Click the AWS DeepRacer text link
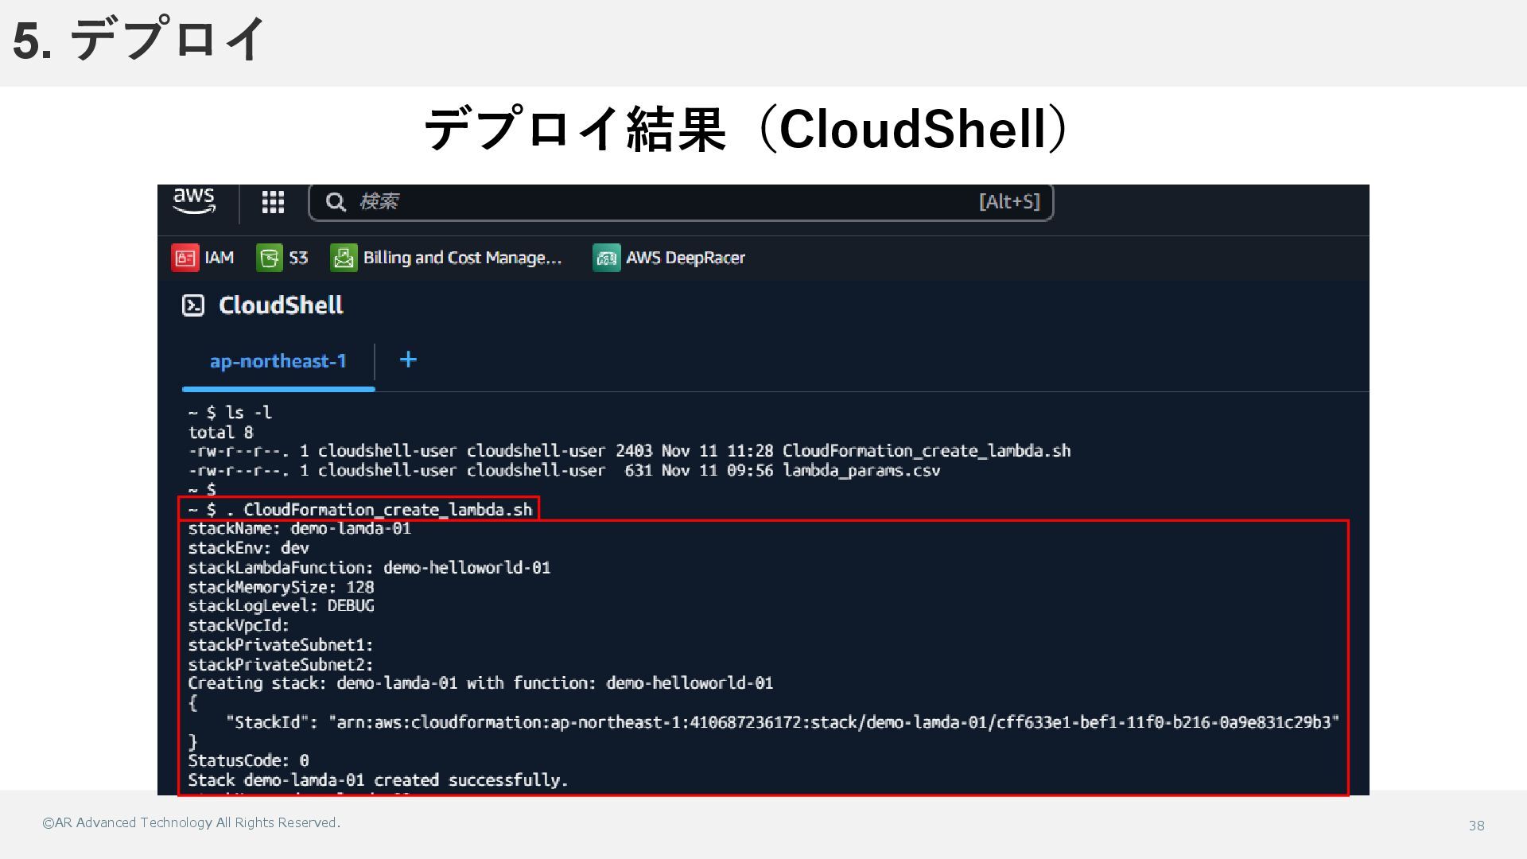This screenshot has width=1527, height=859. point(685,258)
